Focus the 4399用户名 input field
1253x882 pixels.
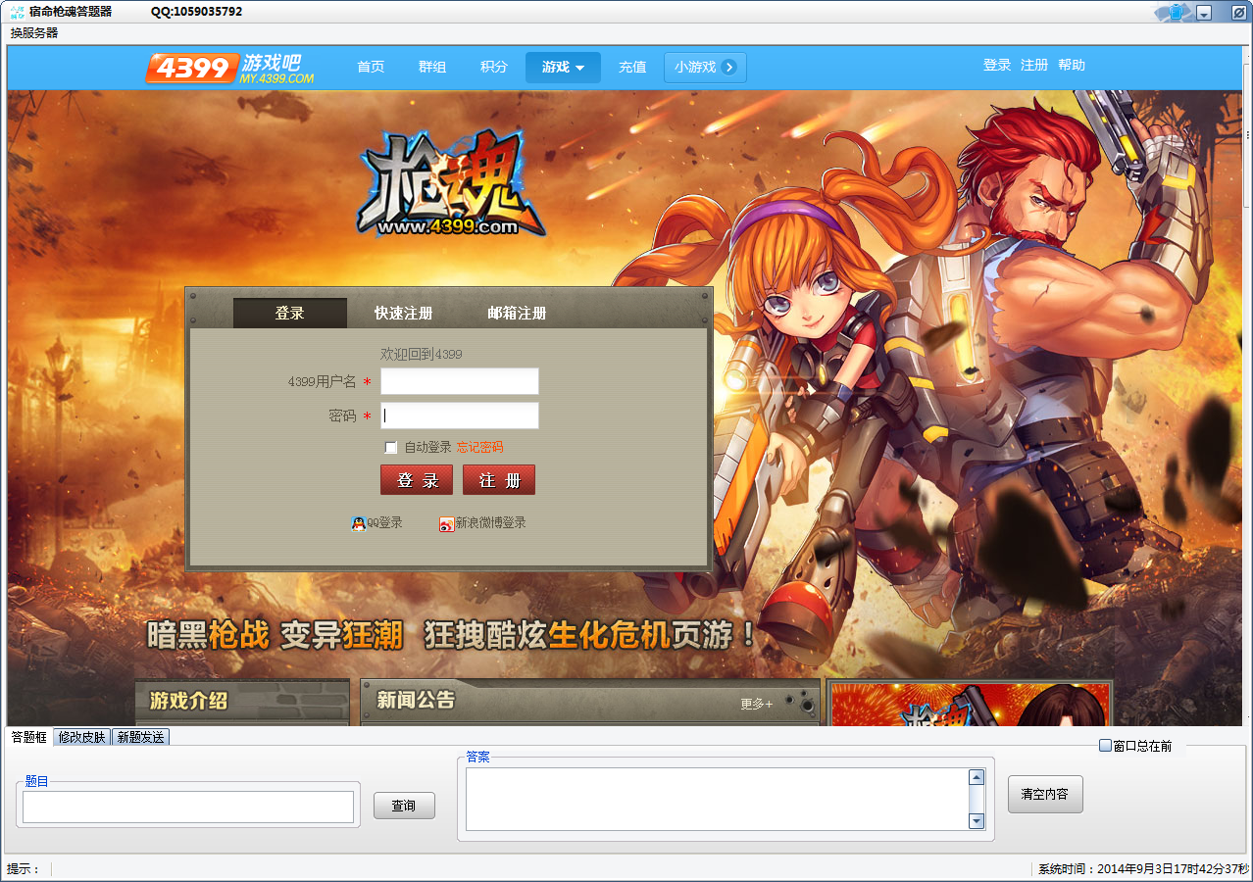tap(460, 381)
